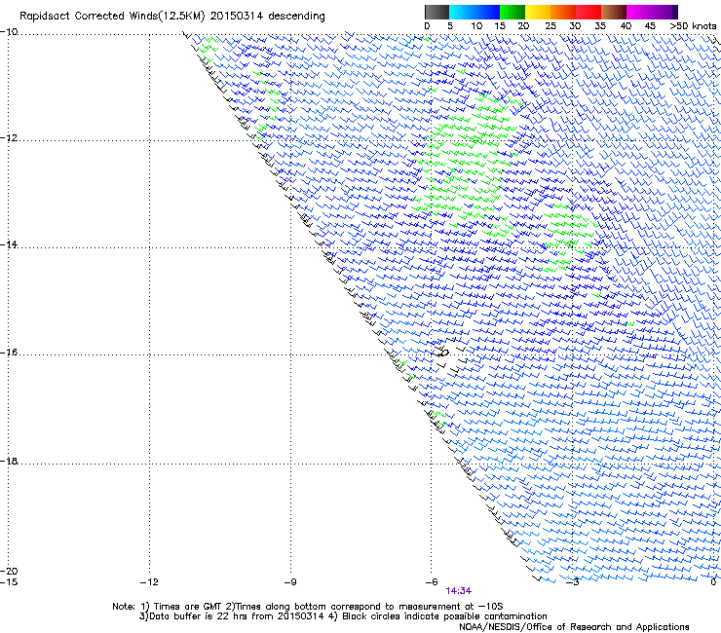This screenshot has height=633, width=721.
Task: Click the green 15-20 knots legend swatch
Action: [x=512, y=12]
